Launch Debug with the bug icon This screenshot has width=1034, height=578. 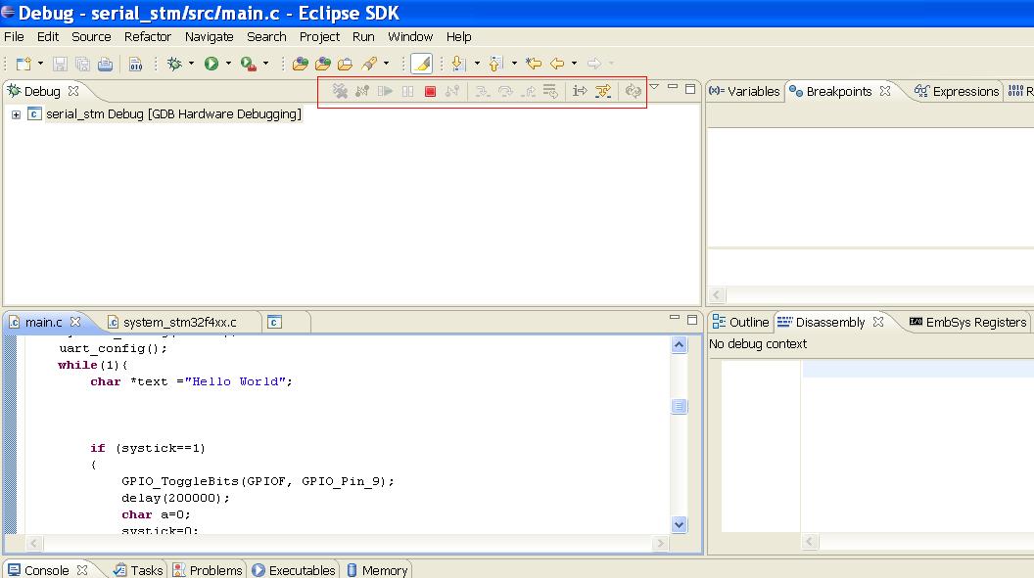pyautogui.click(x=174, y=64)
